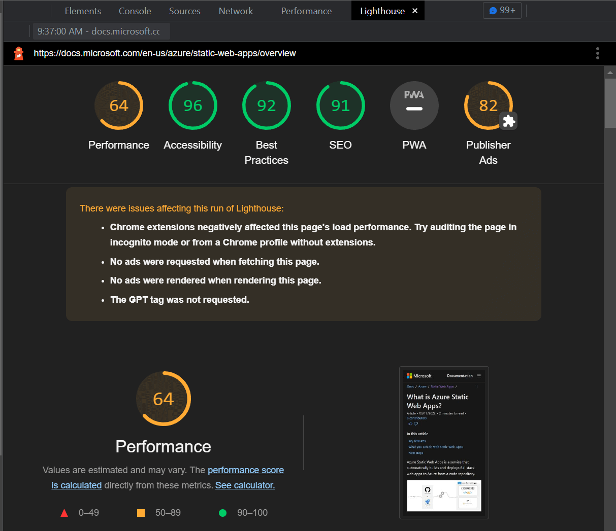
Task: Go to the Performance DevTools tab
Action: click(306, 11)
